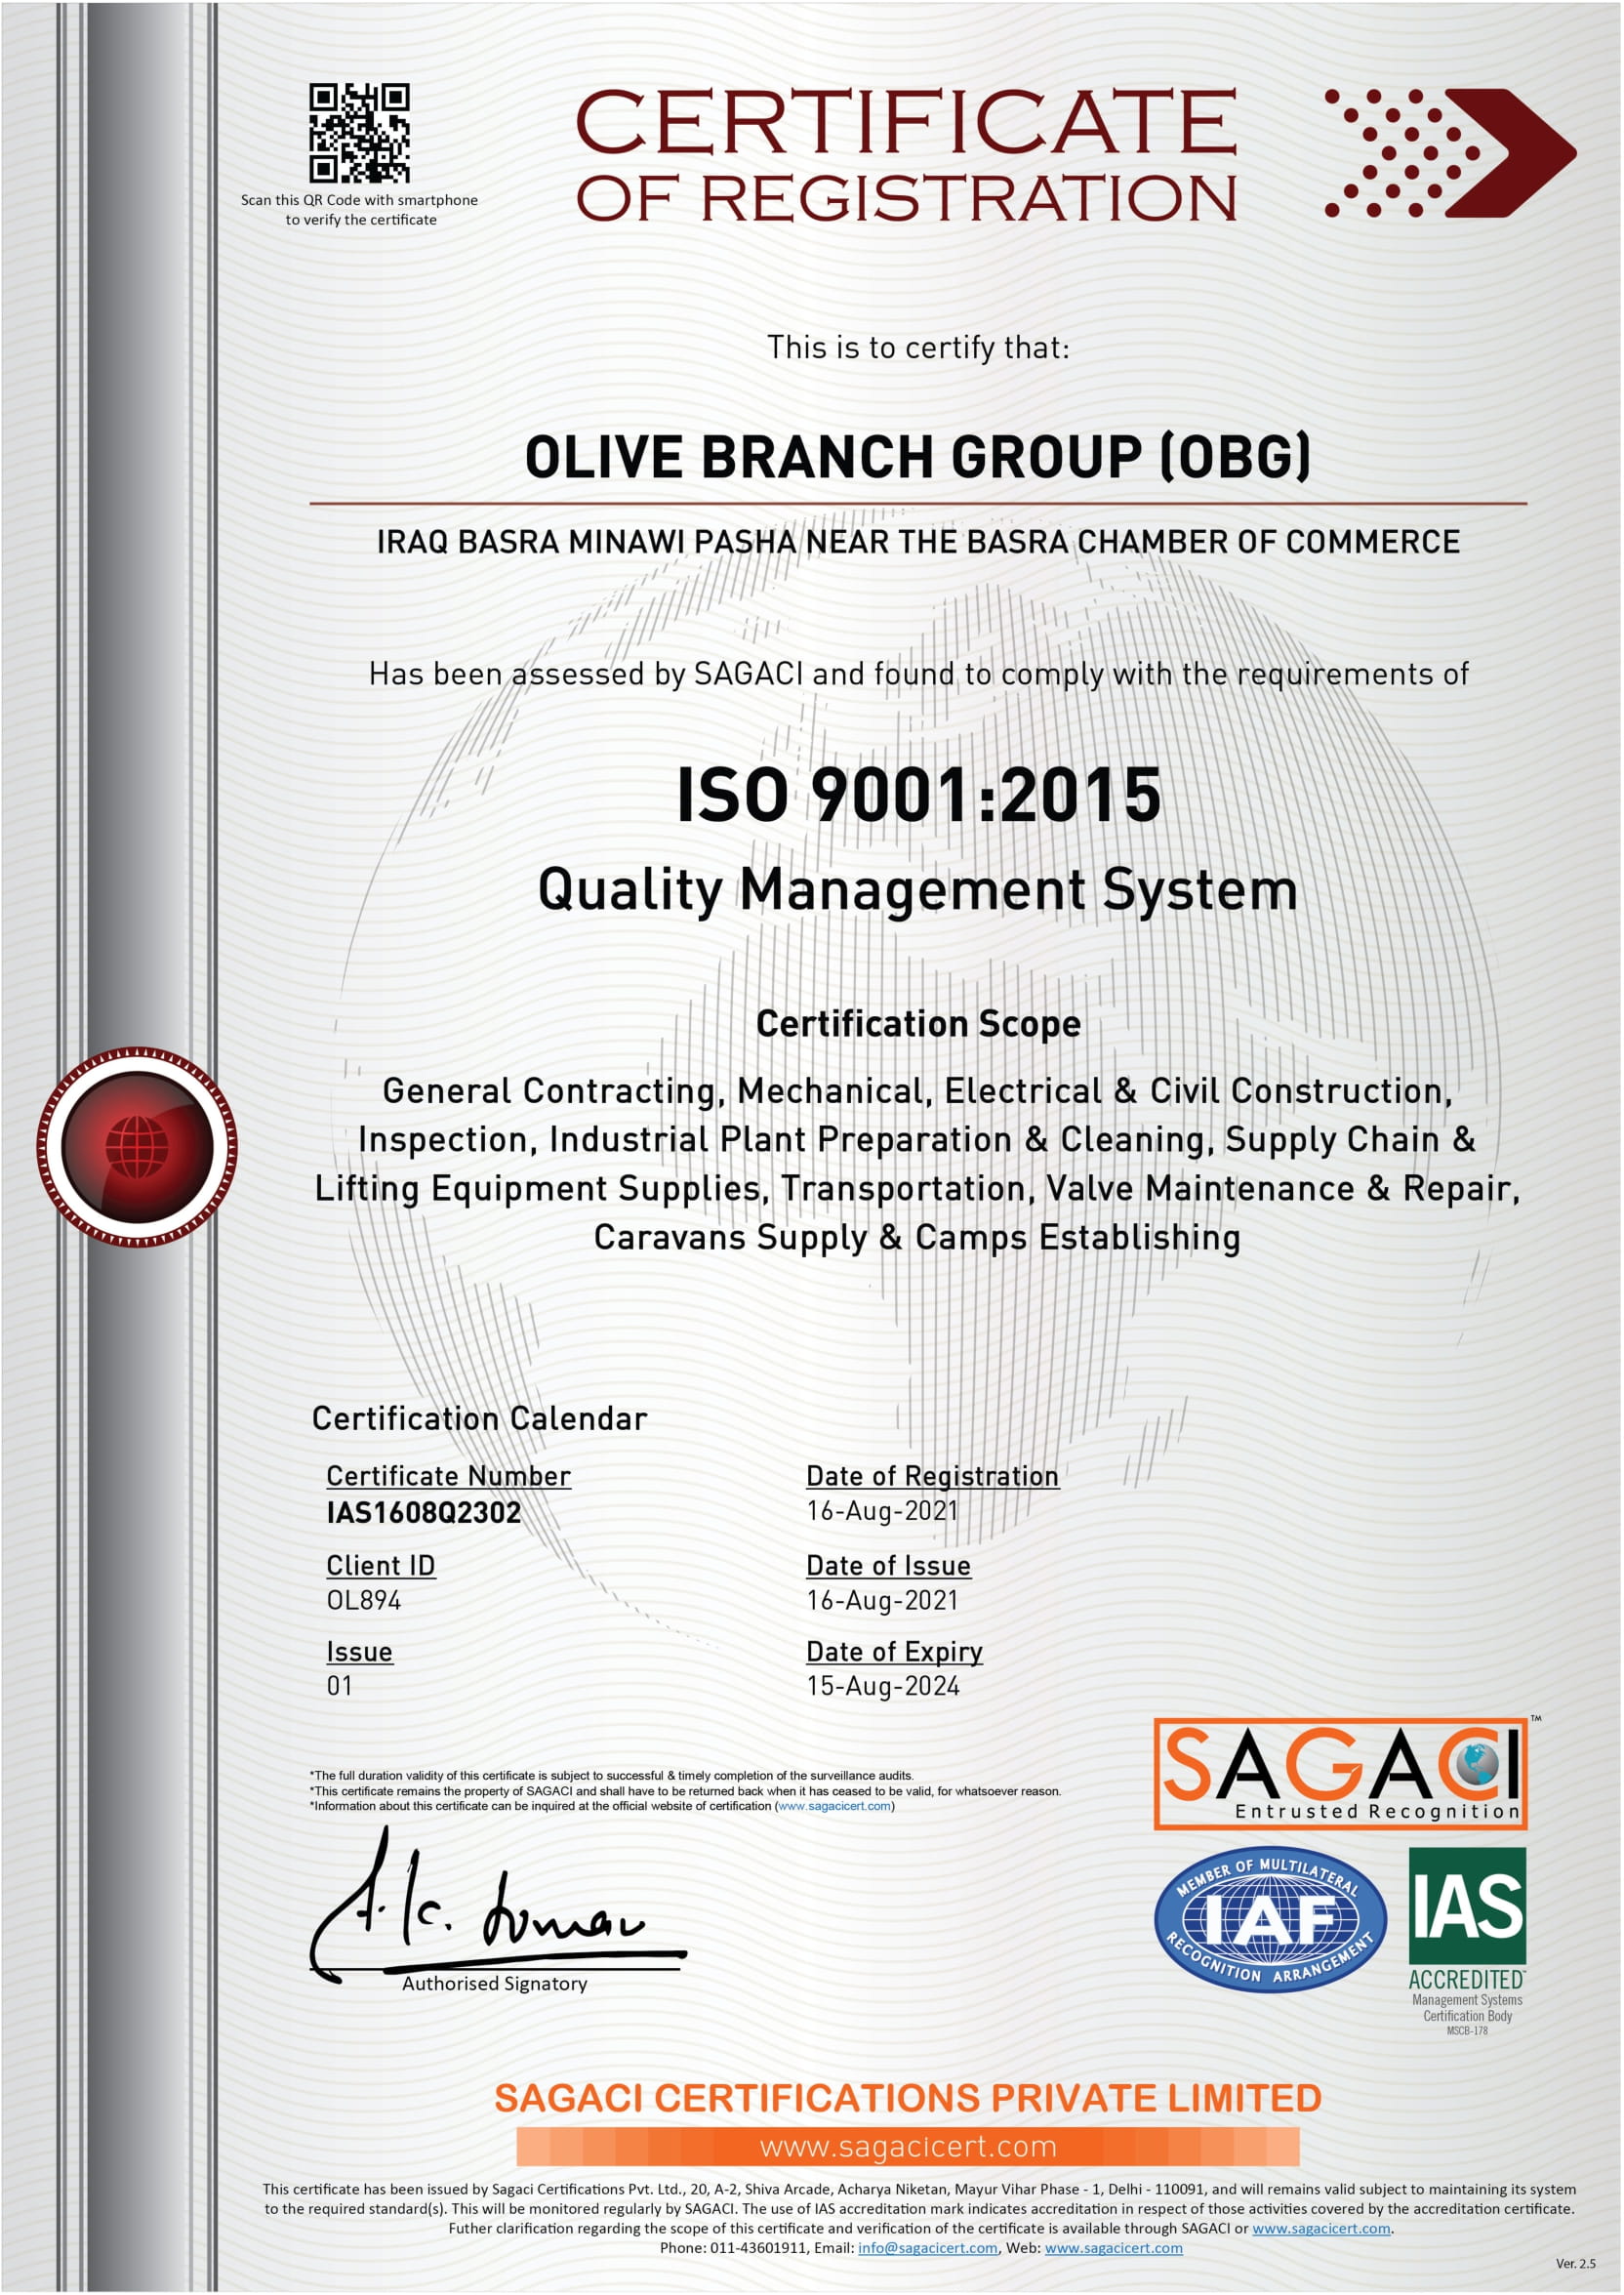Select 16-Aug-2021 under Date of Registration
The image size is (1624, 2295).
(x=882, y=1511)
